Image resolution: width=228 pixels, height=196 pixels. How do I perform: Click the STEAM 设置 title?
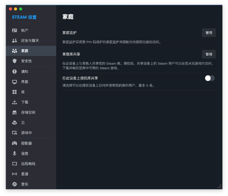coord(24,17)
